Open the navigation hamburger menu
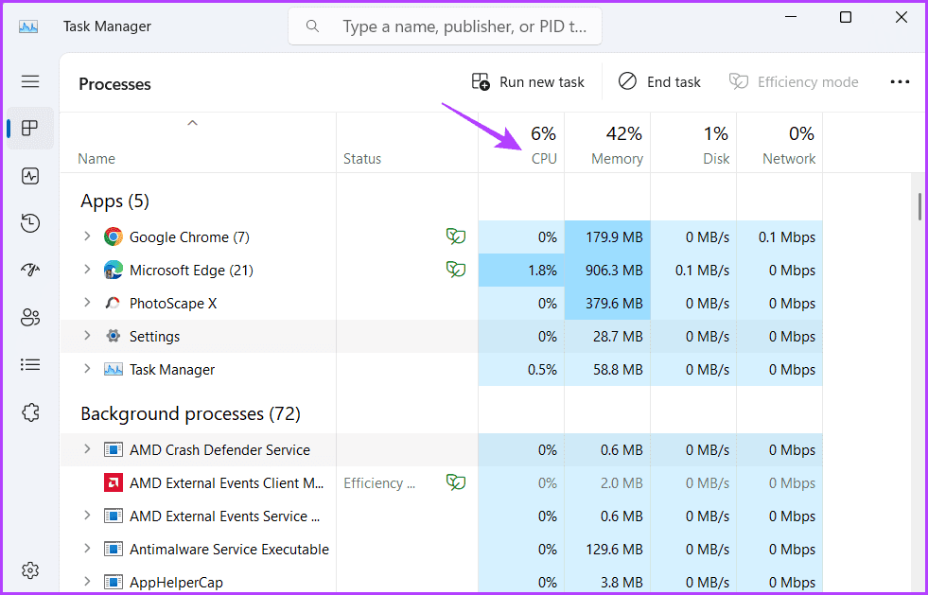The height and width of the screenshot is (595, 928). tap(30, 81)
